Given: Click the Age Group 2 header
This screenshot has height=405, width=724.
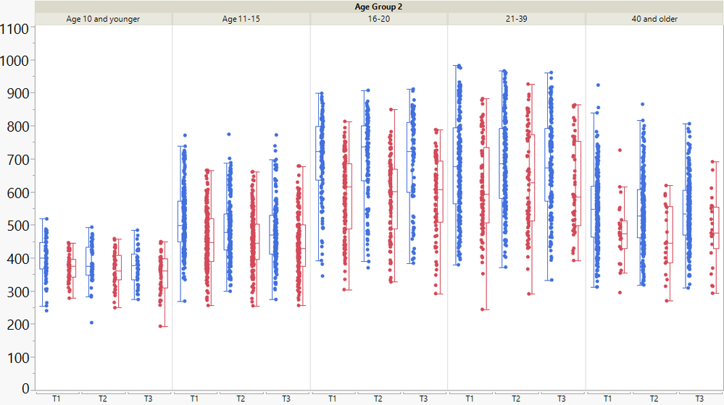Looking at the screenshot, I should [378, 7].
